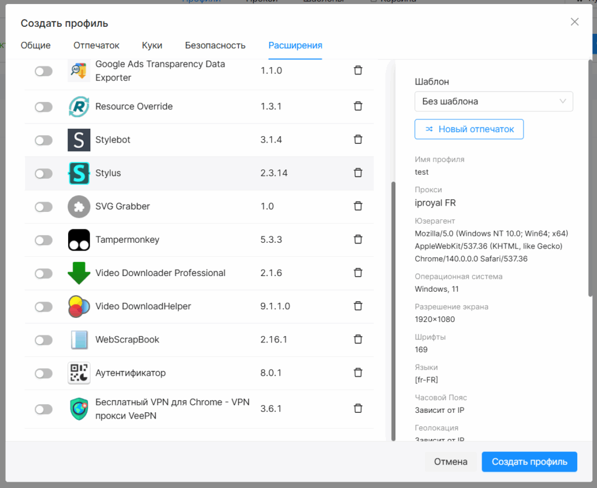Screen dimensions: 597x488
Task: Open the Отпечаток tab
Action: pyautogui.click(x=96, y=45)
